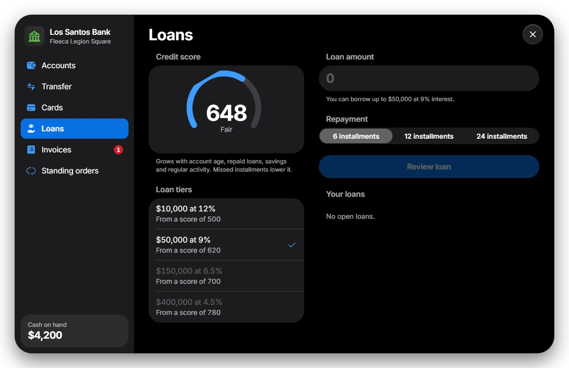Click the Los Santos Bank building logo
Image resolution: width=569 pixels, height=368 pixels.
tap(34, 36)
